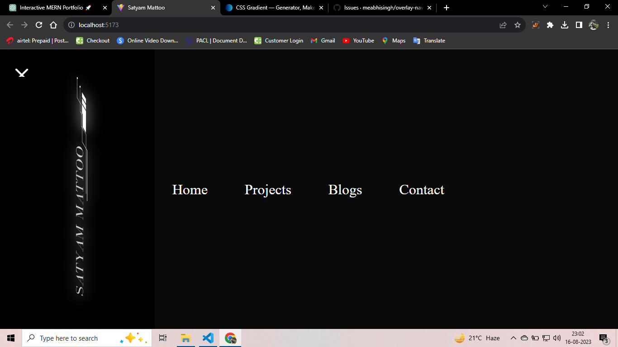Open the Task View icon on taskbar
The image size is (618, 347).
162,338
